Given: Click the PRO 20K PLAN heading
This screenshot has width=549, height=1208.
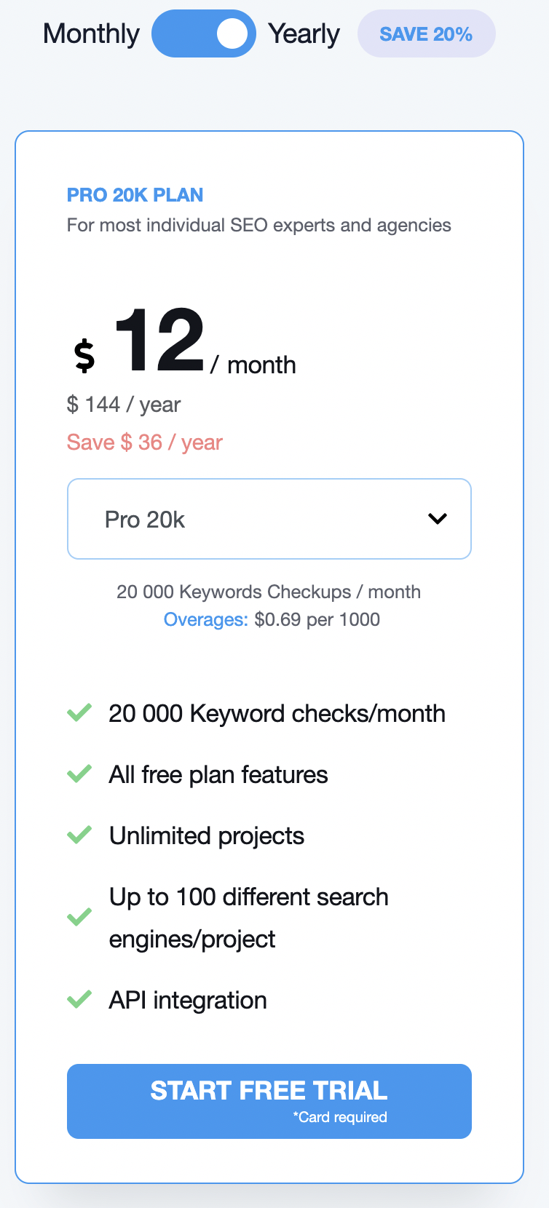Looking at the screenshot, I should click(x=135, y=195).
